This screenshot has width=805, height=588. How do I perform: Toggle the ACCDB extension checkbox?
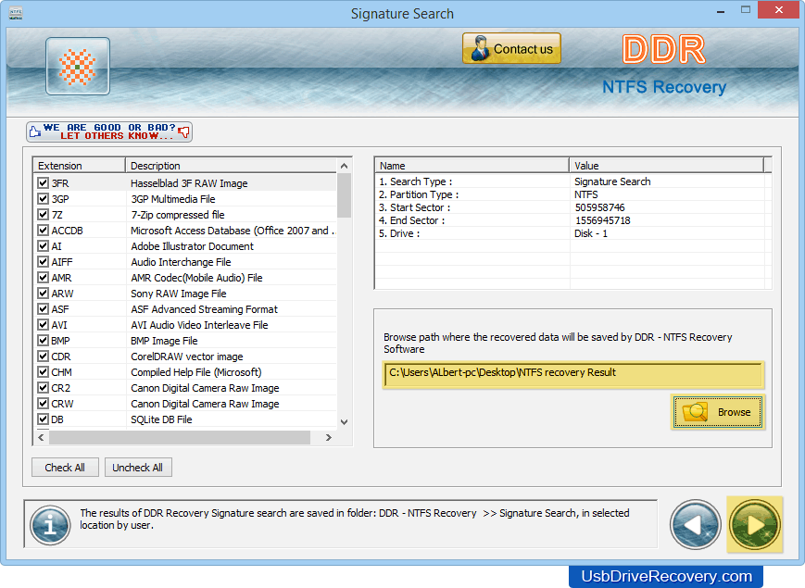tap(44, 231)
